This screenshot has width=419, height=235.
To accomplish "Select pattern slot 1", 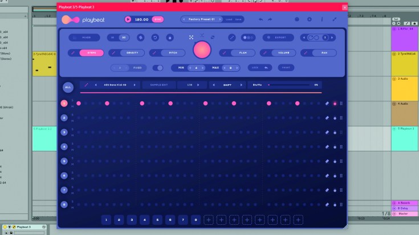I will [106, 220].
